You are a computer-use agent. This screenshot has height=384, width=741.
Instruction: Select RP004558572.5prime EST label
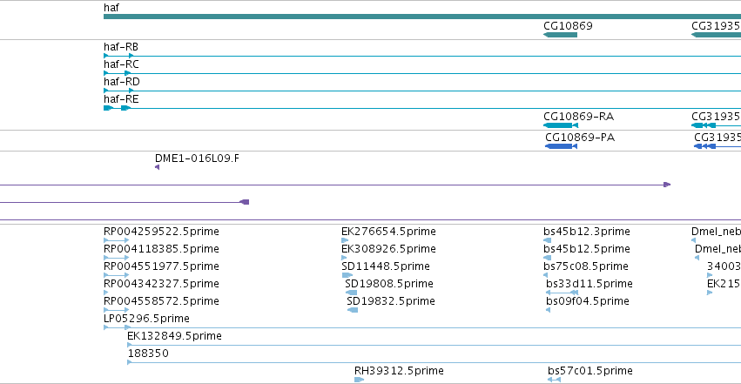161,301
